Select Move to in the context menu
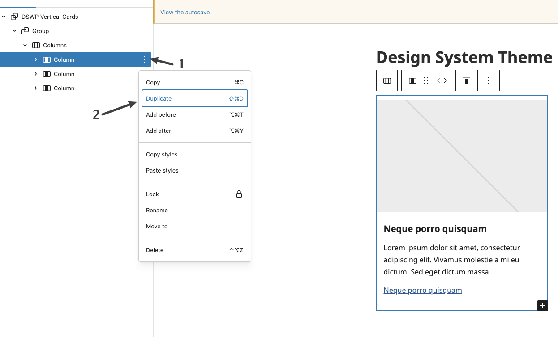This screenshot has width=558, height=337. click(195, 226)
